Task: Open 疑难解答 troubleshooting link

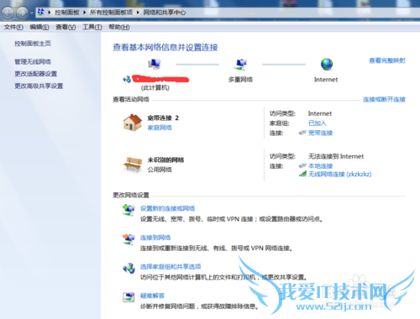Action: [x=152, y=295]
